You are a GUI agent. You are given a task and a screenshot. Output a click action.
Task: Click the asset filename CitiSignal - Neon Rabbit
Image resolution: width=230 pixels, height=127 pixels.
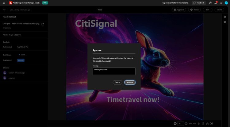tap(21, 24)
